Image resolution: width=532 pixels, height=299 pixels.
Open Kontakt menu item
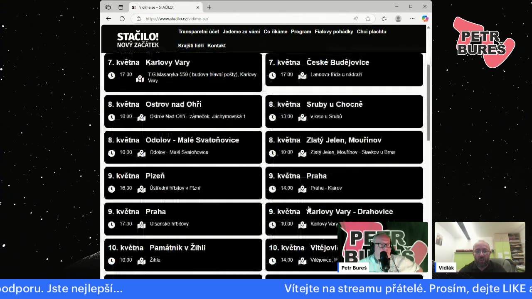217,46
